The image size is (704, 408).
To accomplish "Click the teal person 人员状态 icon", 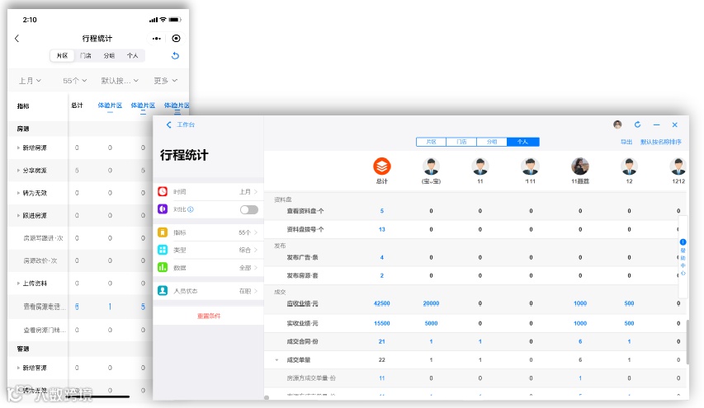I will [163, 290].
